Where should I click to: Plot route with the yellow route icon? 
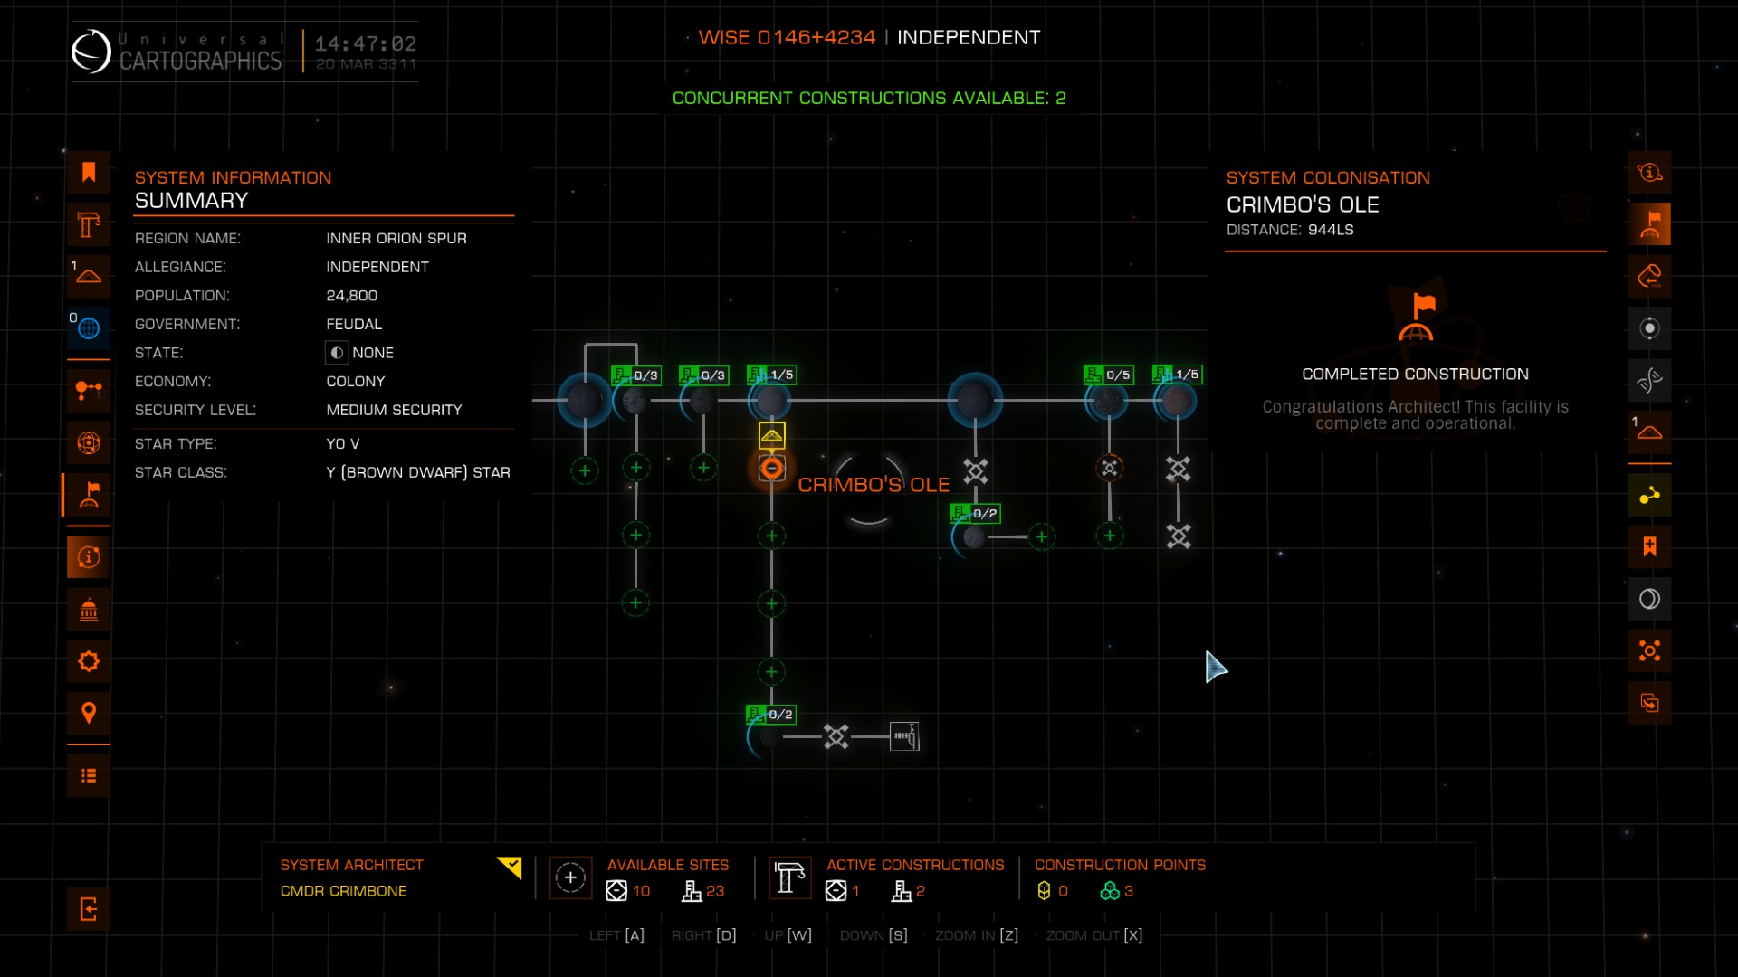click(x=1649, y=495)
